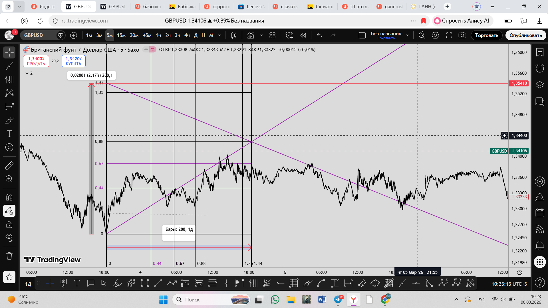Switch to бабочка browser tab

coord(148,7)
